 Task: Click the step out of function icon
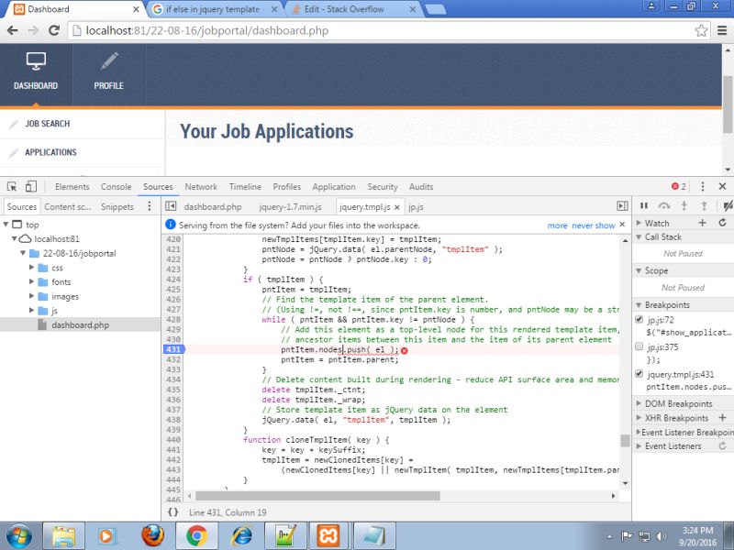tap(704, 205)
